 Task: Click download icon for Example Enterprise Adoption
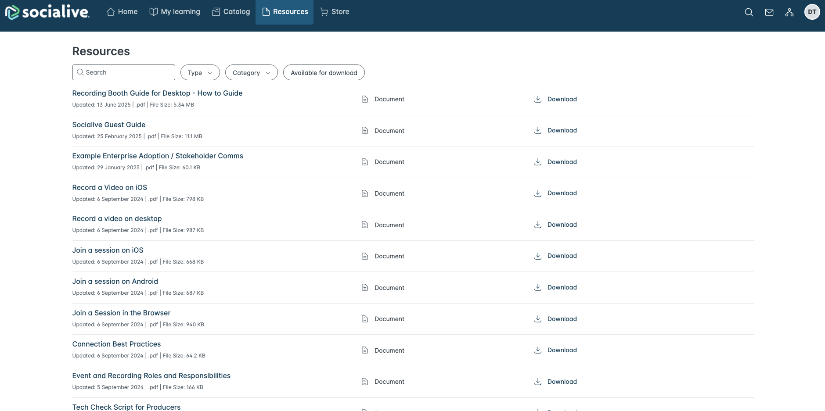click(x=538, y=162)
